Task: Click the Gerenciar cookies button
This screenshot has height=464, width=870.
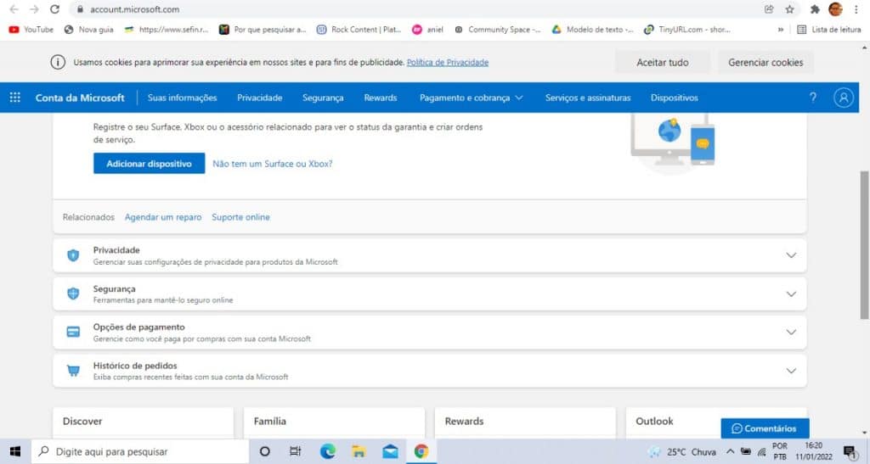Action: (x=765, y=62)
